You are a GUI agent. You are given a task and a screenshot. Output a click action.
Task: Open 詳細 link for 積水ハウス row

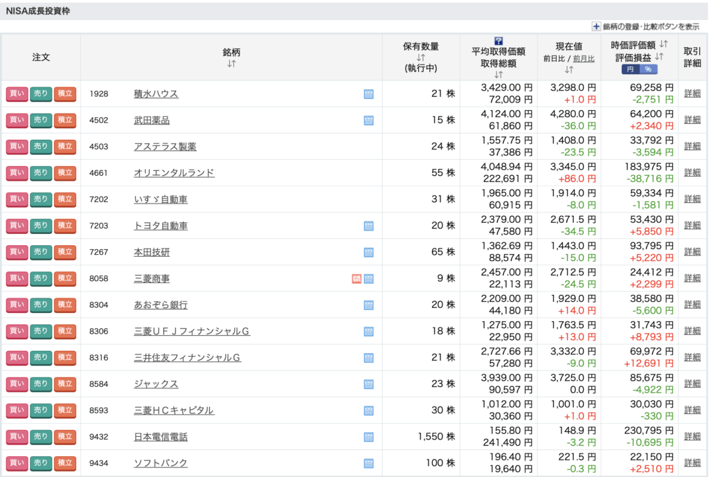coord(692,93)
